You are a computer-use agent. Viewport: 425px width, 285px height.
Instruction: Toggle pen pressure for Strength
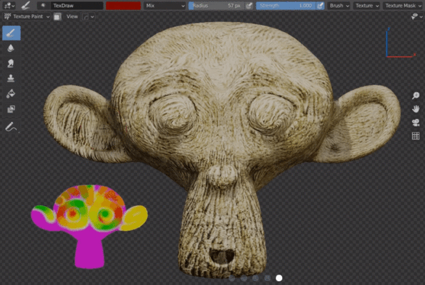320,5
